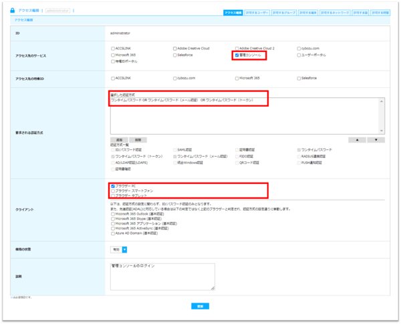Check ブラウザー タブレット client checkbox
401x324 pixels.
(x=113, y=196)
